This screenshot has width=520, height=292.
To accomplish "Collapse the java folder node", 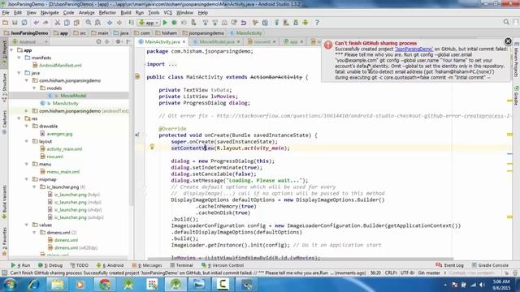I will 19,73.
